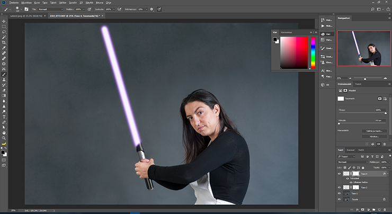Viewport: 392px width, 214px height.
Task: Select the Taso 2 layer mask thumbnail
Action: (356, 188)
